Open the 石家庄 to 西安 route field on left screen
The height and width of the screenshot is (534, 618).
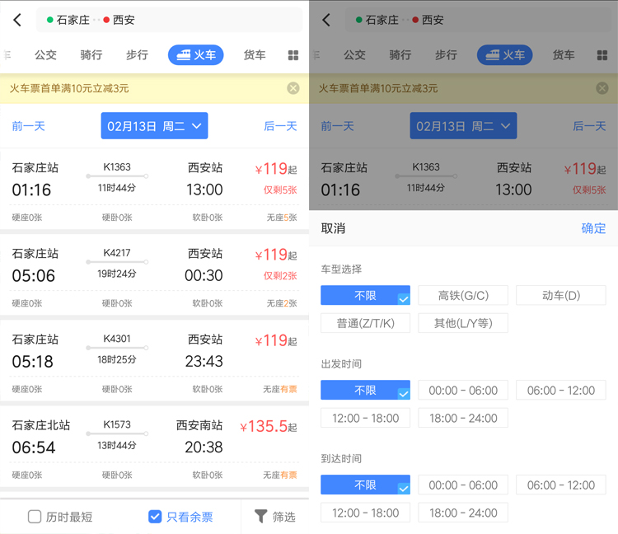(x=169, y=20)
